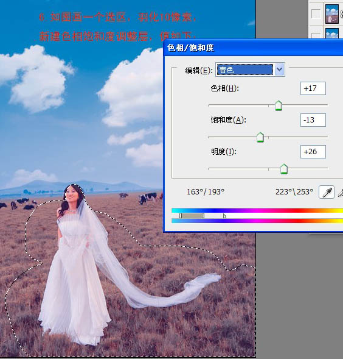
Task: Select the second layer thumbnail
Action: [x=332, y=33]
